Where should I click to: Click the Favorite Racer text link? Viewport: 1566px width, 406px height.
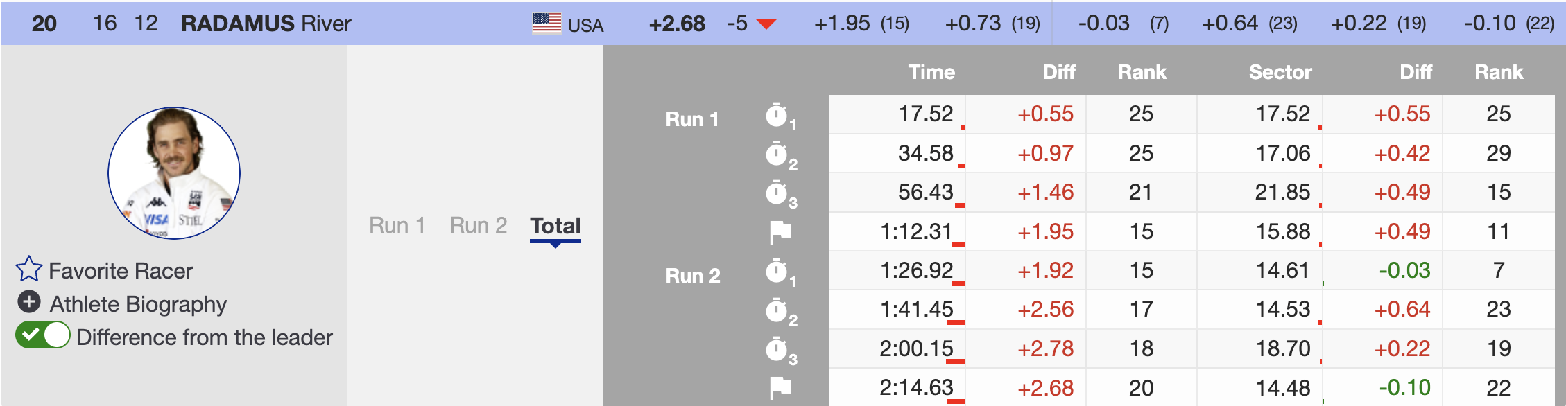pyautogui.click(x=121, y=271)
